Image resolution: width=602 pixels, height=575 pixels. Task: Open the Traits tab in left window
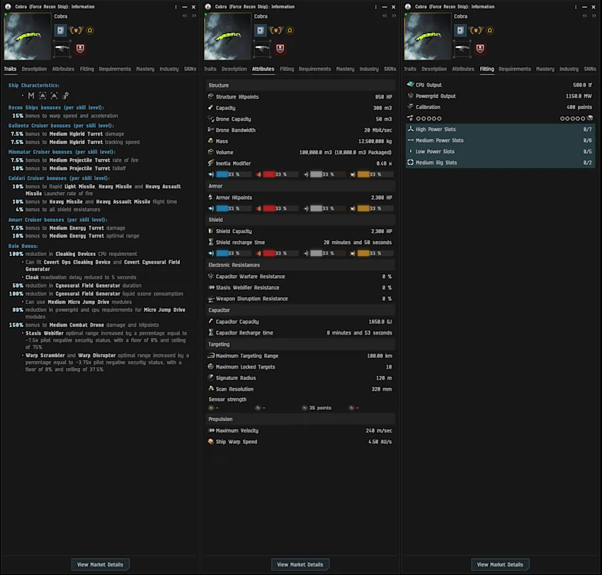click(x=11, y=69)
